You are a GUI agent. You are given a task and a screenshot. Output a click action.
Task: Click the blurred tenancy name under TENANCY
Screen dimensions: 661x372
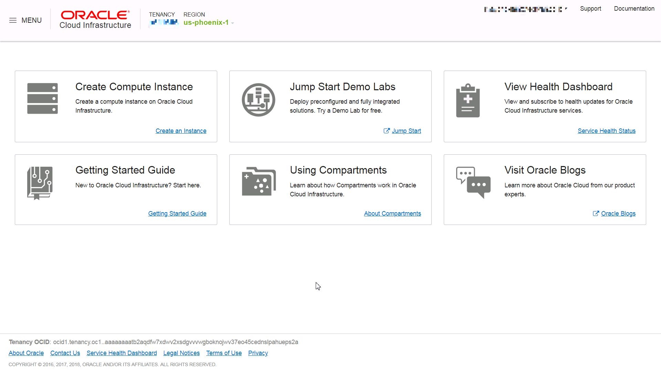164,23
